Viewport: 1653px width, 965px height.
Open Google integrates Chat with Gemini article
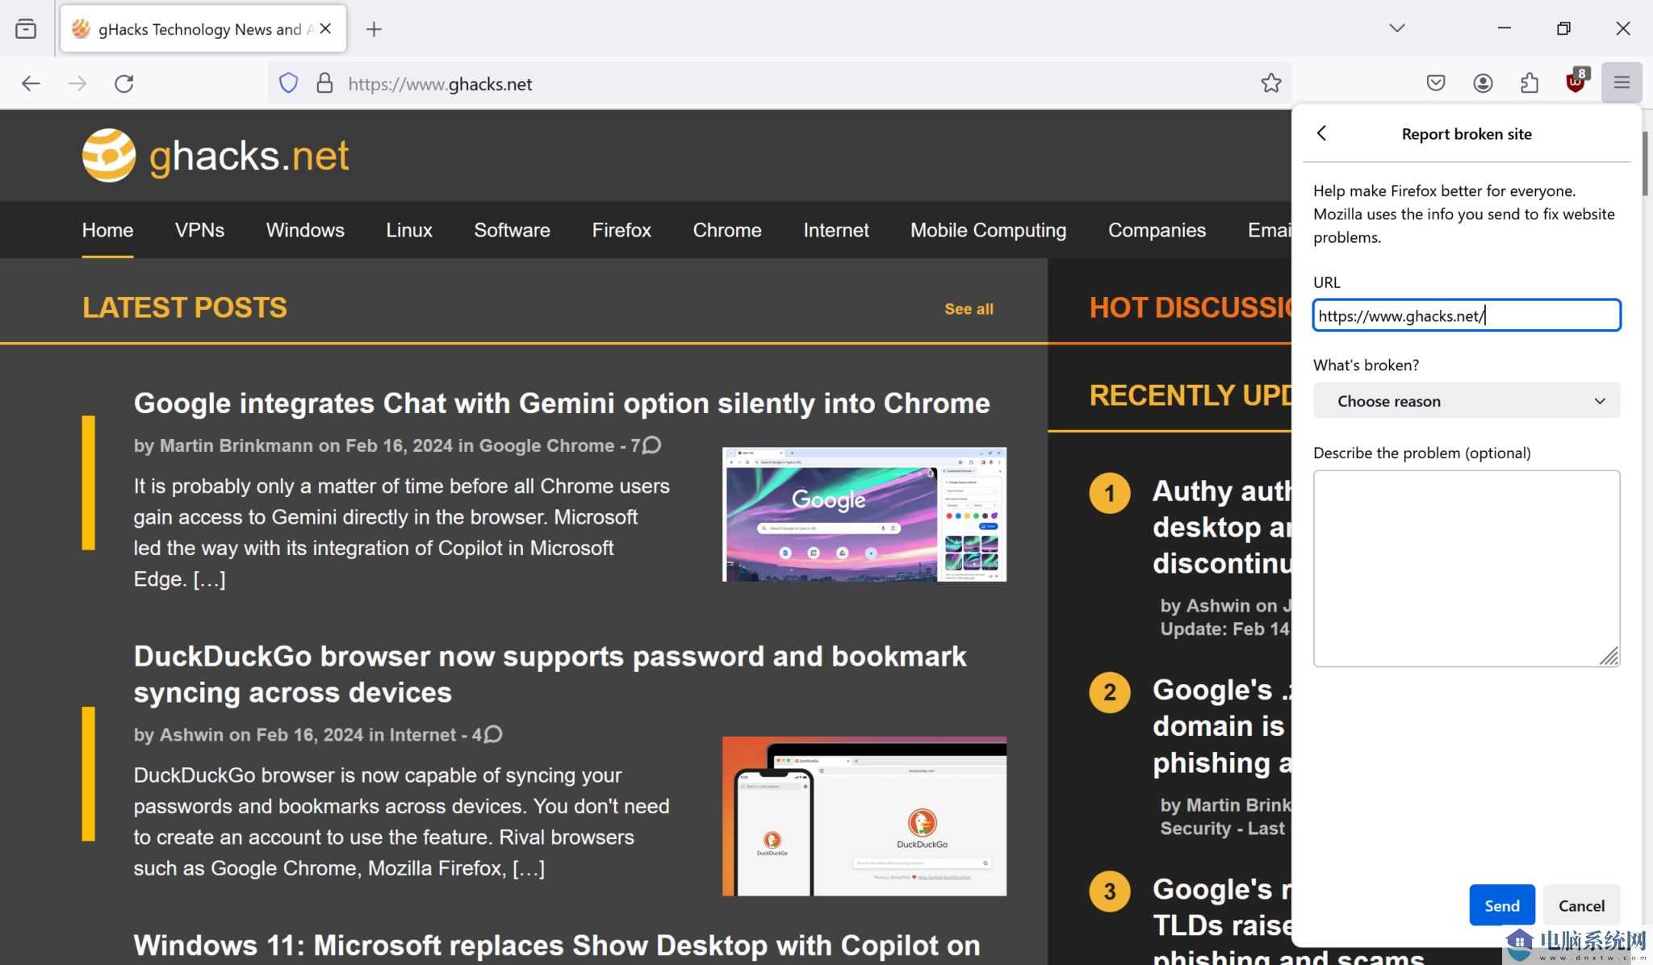(562, 402)
